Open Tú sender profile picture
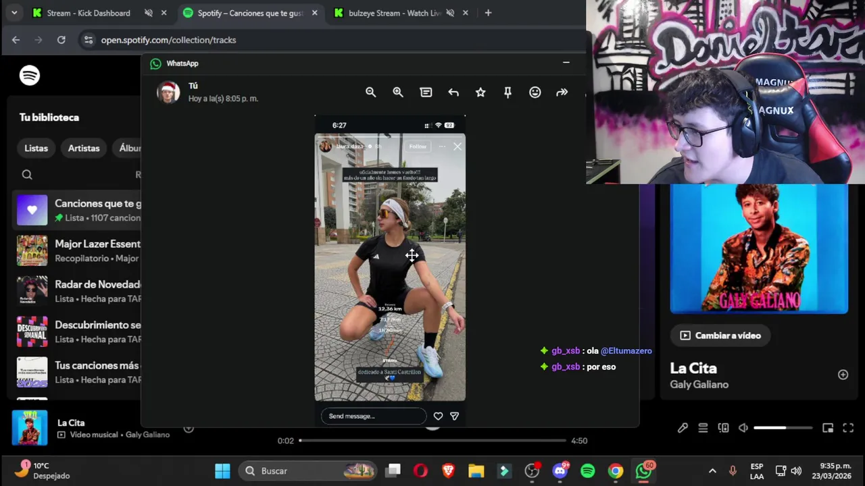The width and height of the screenshot is (865, 486). 168,92
